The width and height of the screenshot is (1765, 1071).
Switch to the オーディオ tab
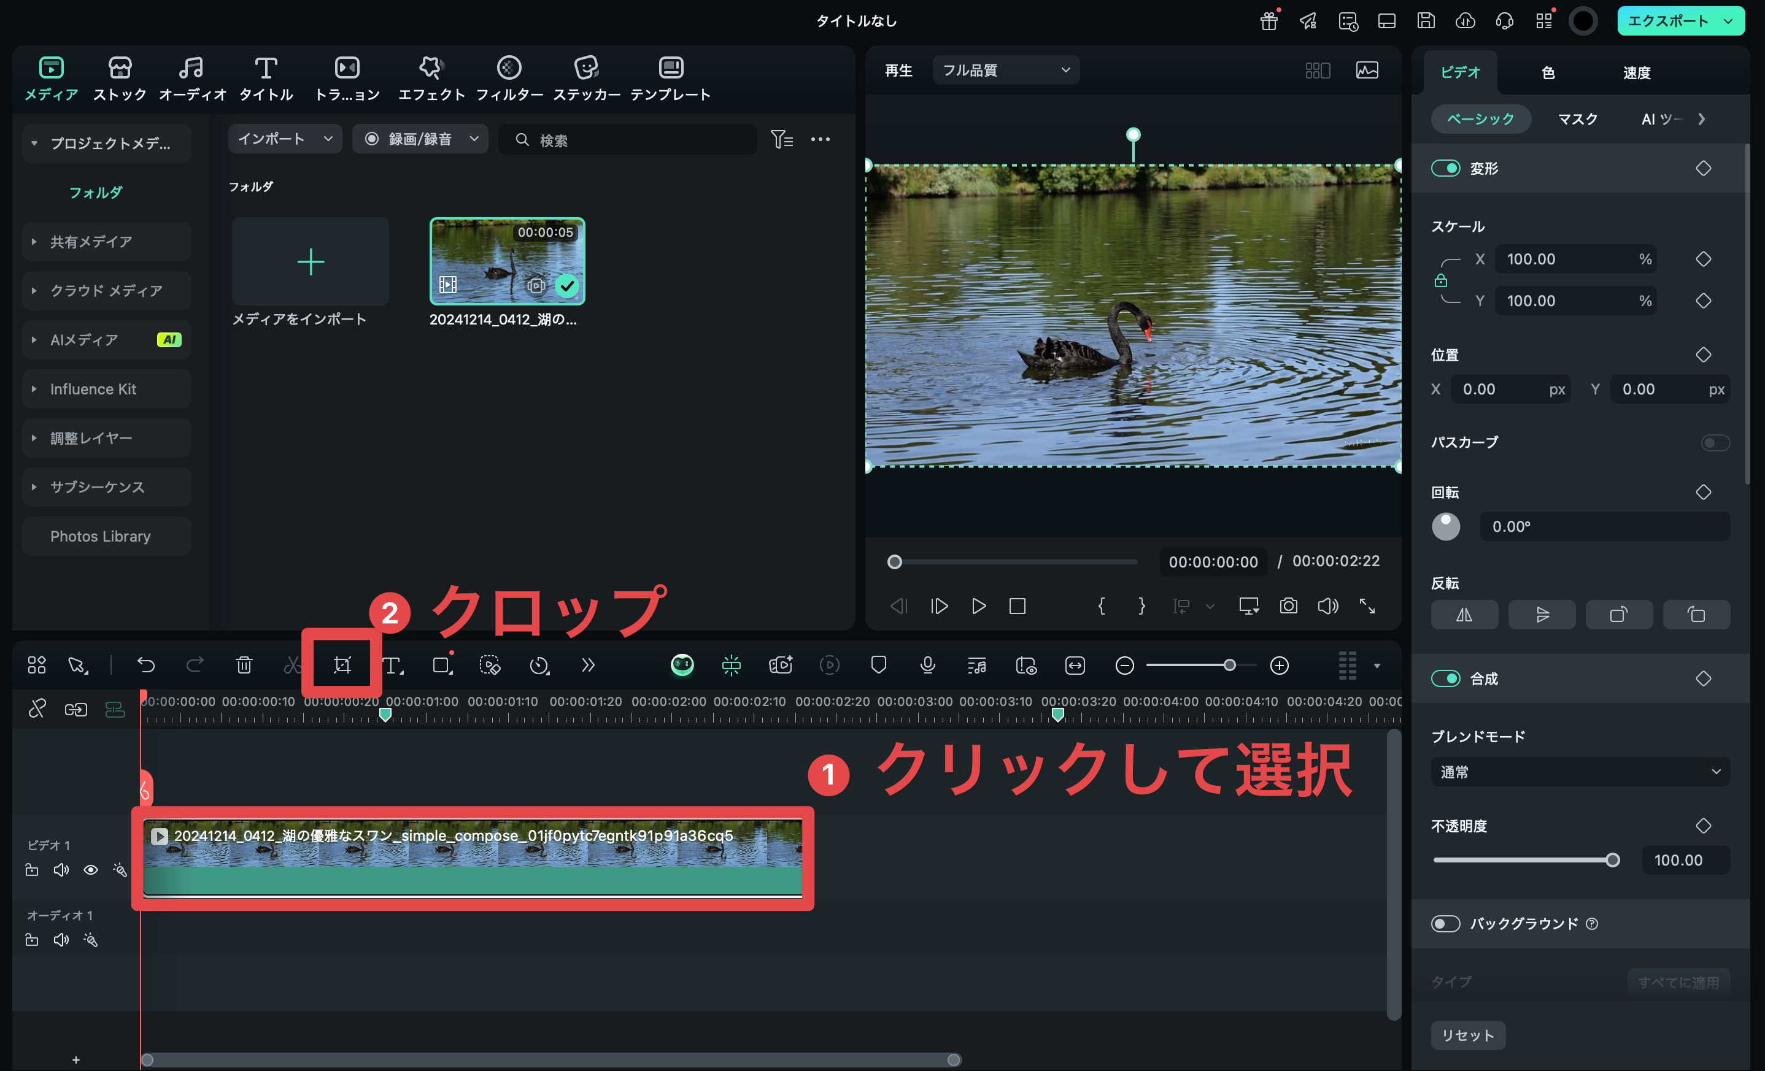click(x=192, y=79)
